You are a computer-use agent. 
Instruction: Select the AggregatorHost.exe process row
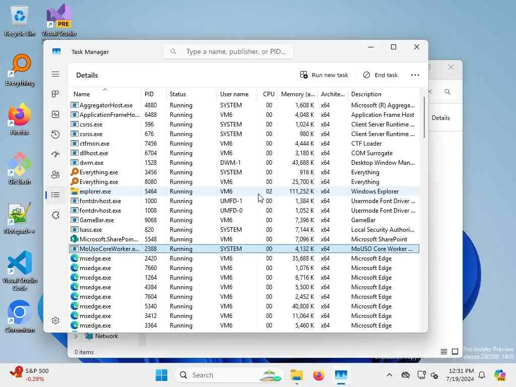[x=244, y=105]
